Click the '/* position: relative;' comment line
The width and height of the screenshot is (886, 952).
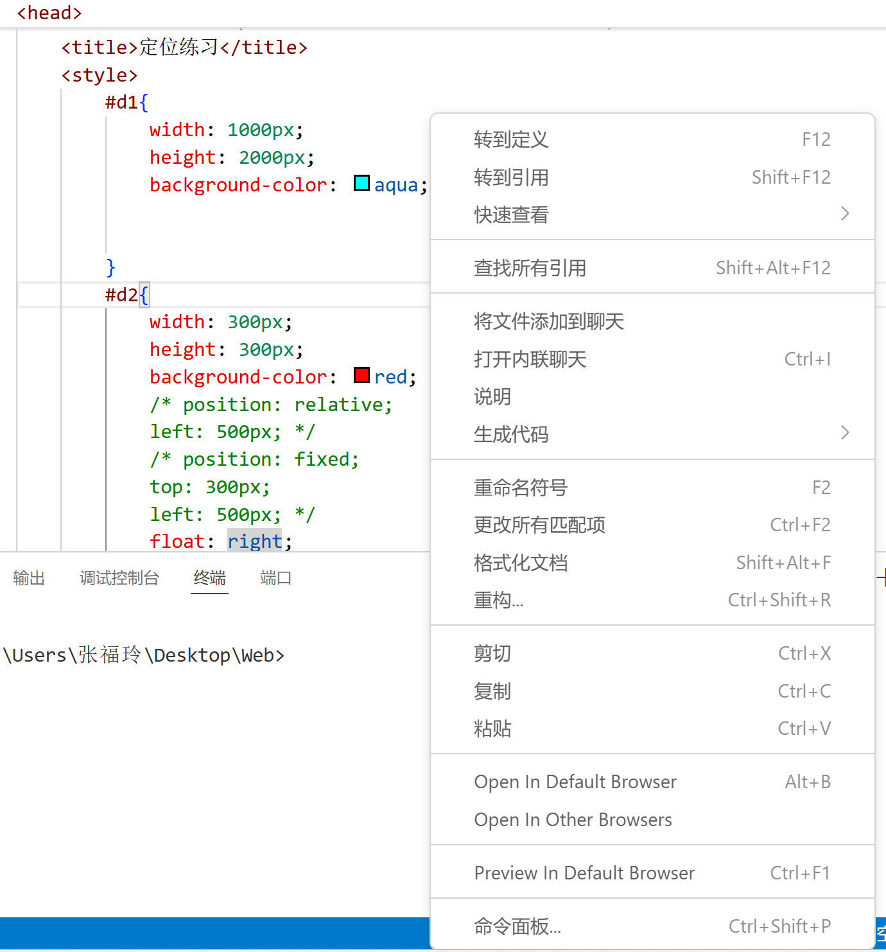tap(271, 405)
